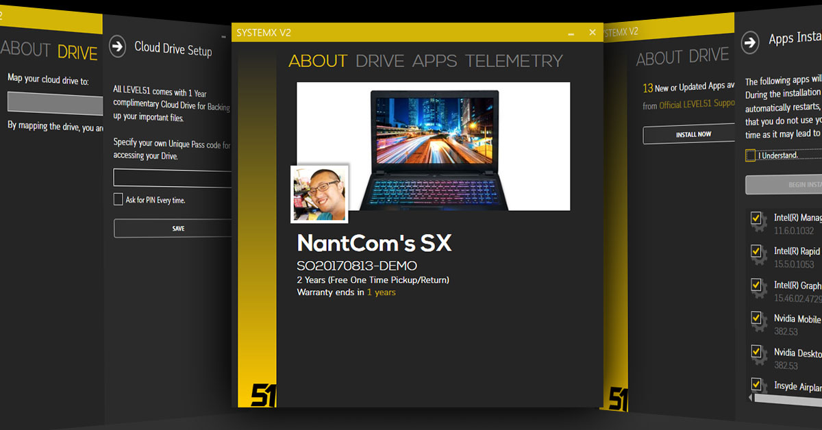Click the Warranty ends in 1 years line
Viewport: 822px width, 430px height.
point(346,292)
